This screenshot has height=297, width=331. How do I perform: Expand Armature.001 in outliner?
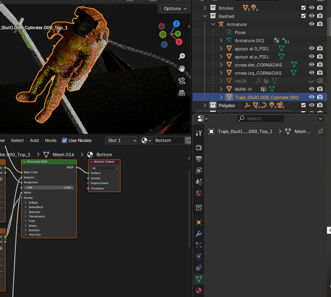(x=221, y=40)
